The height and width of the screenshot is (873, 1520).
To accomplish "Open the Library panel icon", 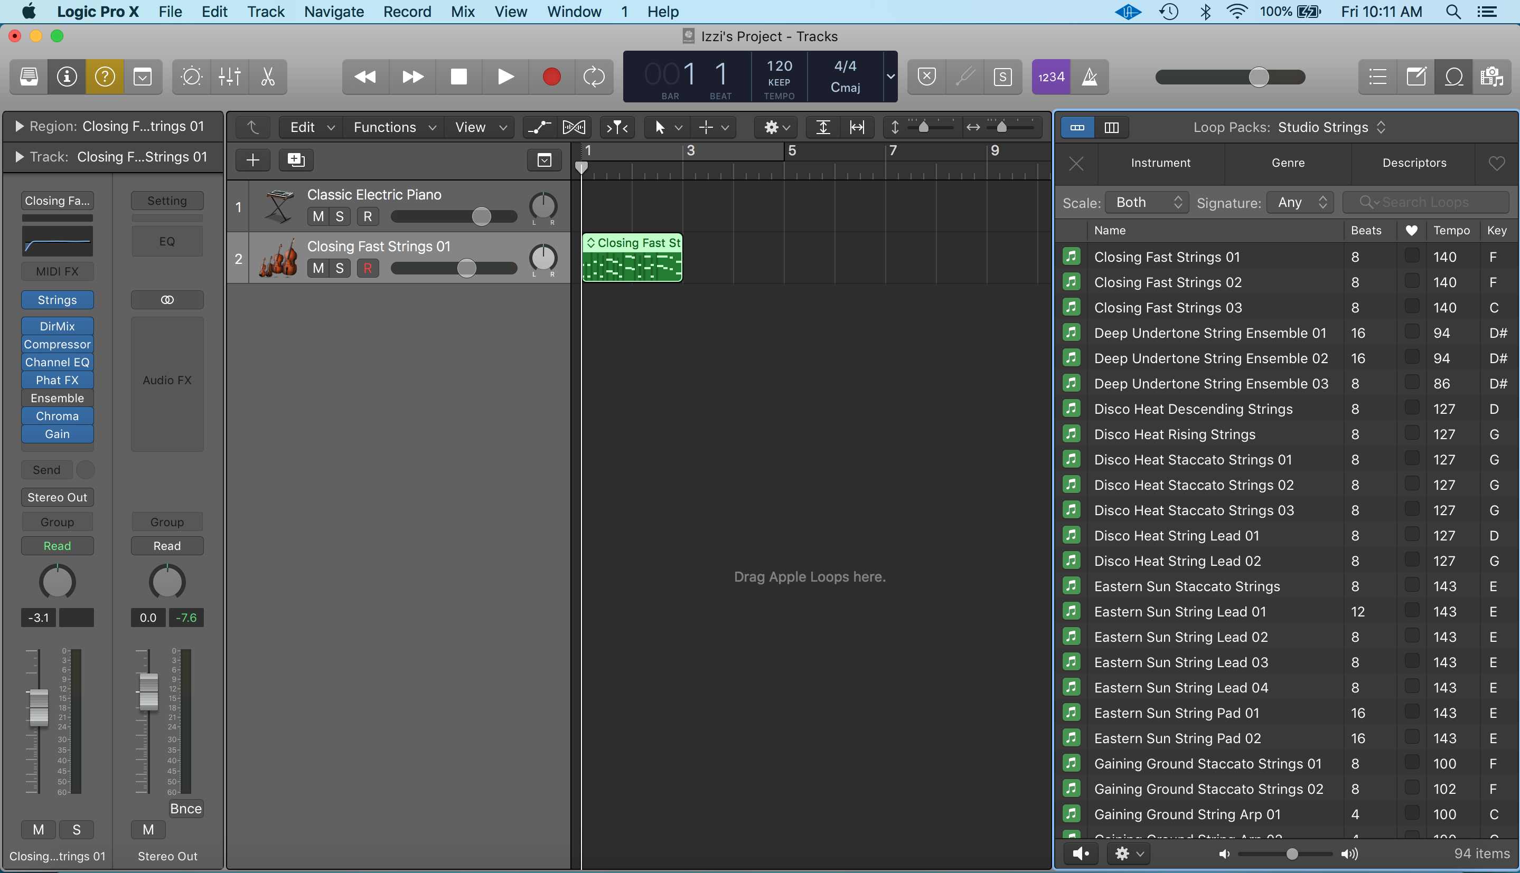I will [29, 77].
